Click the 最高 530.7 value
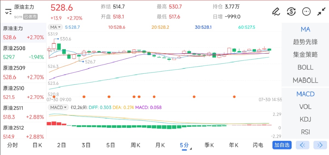329x155 pixels. pos(175,7)
